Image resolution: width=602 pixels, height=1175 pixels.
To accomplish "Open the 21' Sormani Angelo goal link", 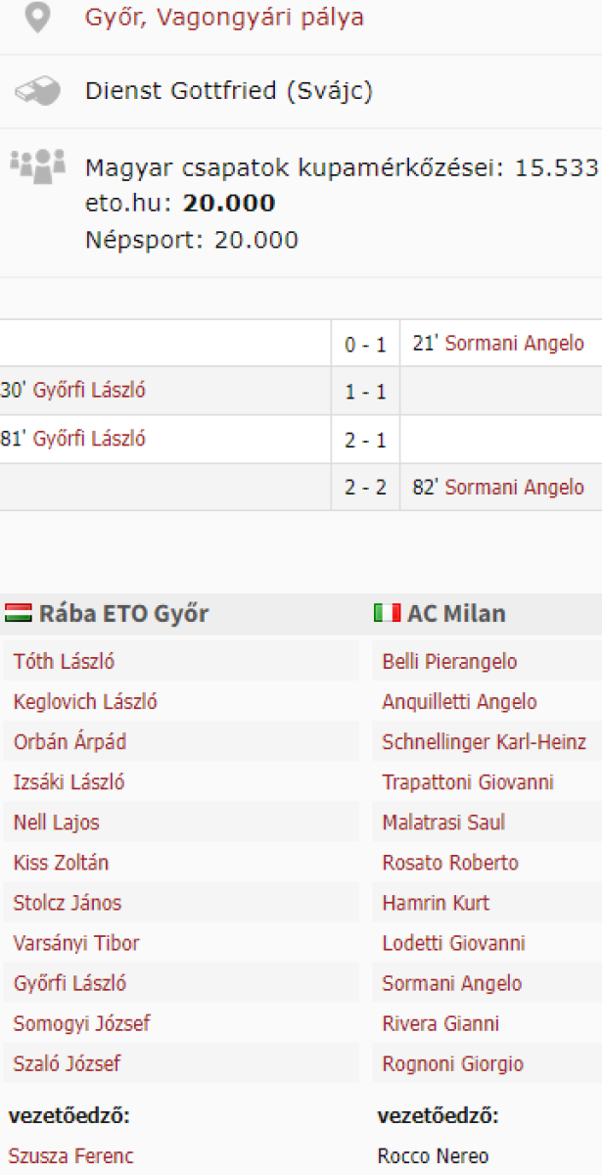I will click(x=514, y=344).
